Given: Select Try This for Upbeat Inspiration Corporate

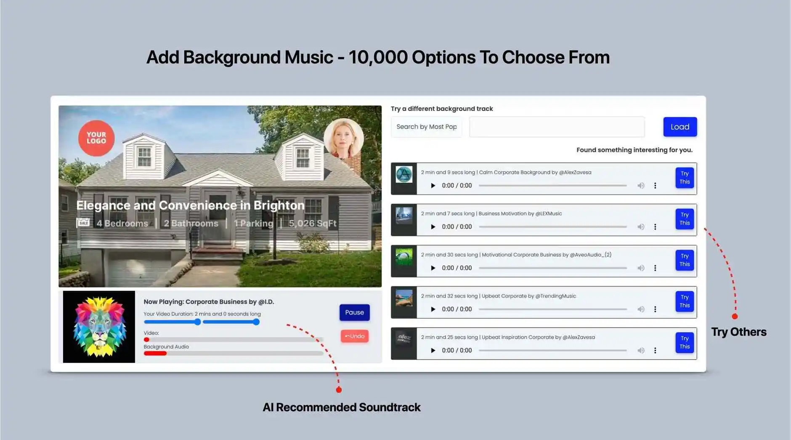Looking at the screenshot, I should [685, 343].
